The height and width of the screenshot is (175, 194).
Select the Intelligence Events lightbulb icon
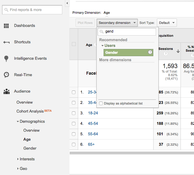tap(6, 59)
